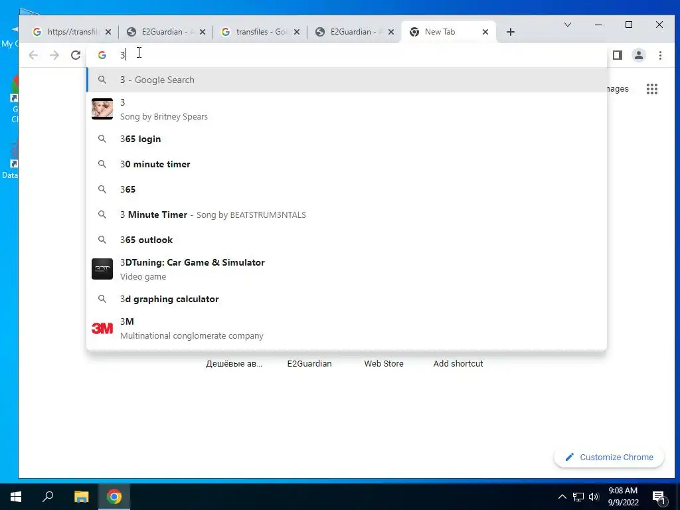Open the Дешёвые ав... shortcut
Viewport: 680px width, 510px height.
[x=234, y=364]
